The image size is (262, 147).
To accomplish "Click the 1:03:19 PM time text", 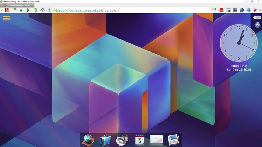I will (239, 66).
